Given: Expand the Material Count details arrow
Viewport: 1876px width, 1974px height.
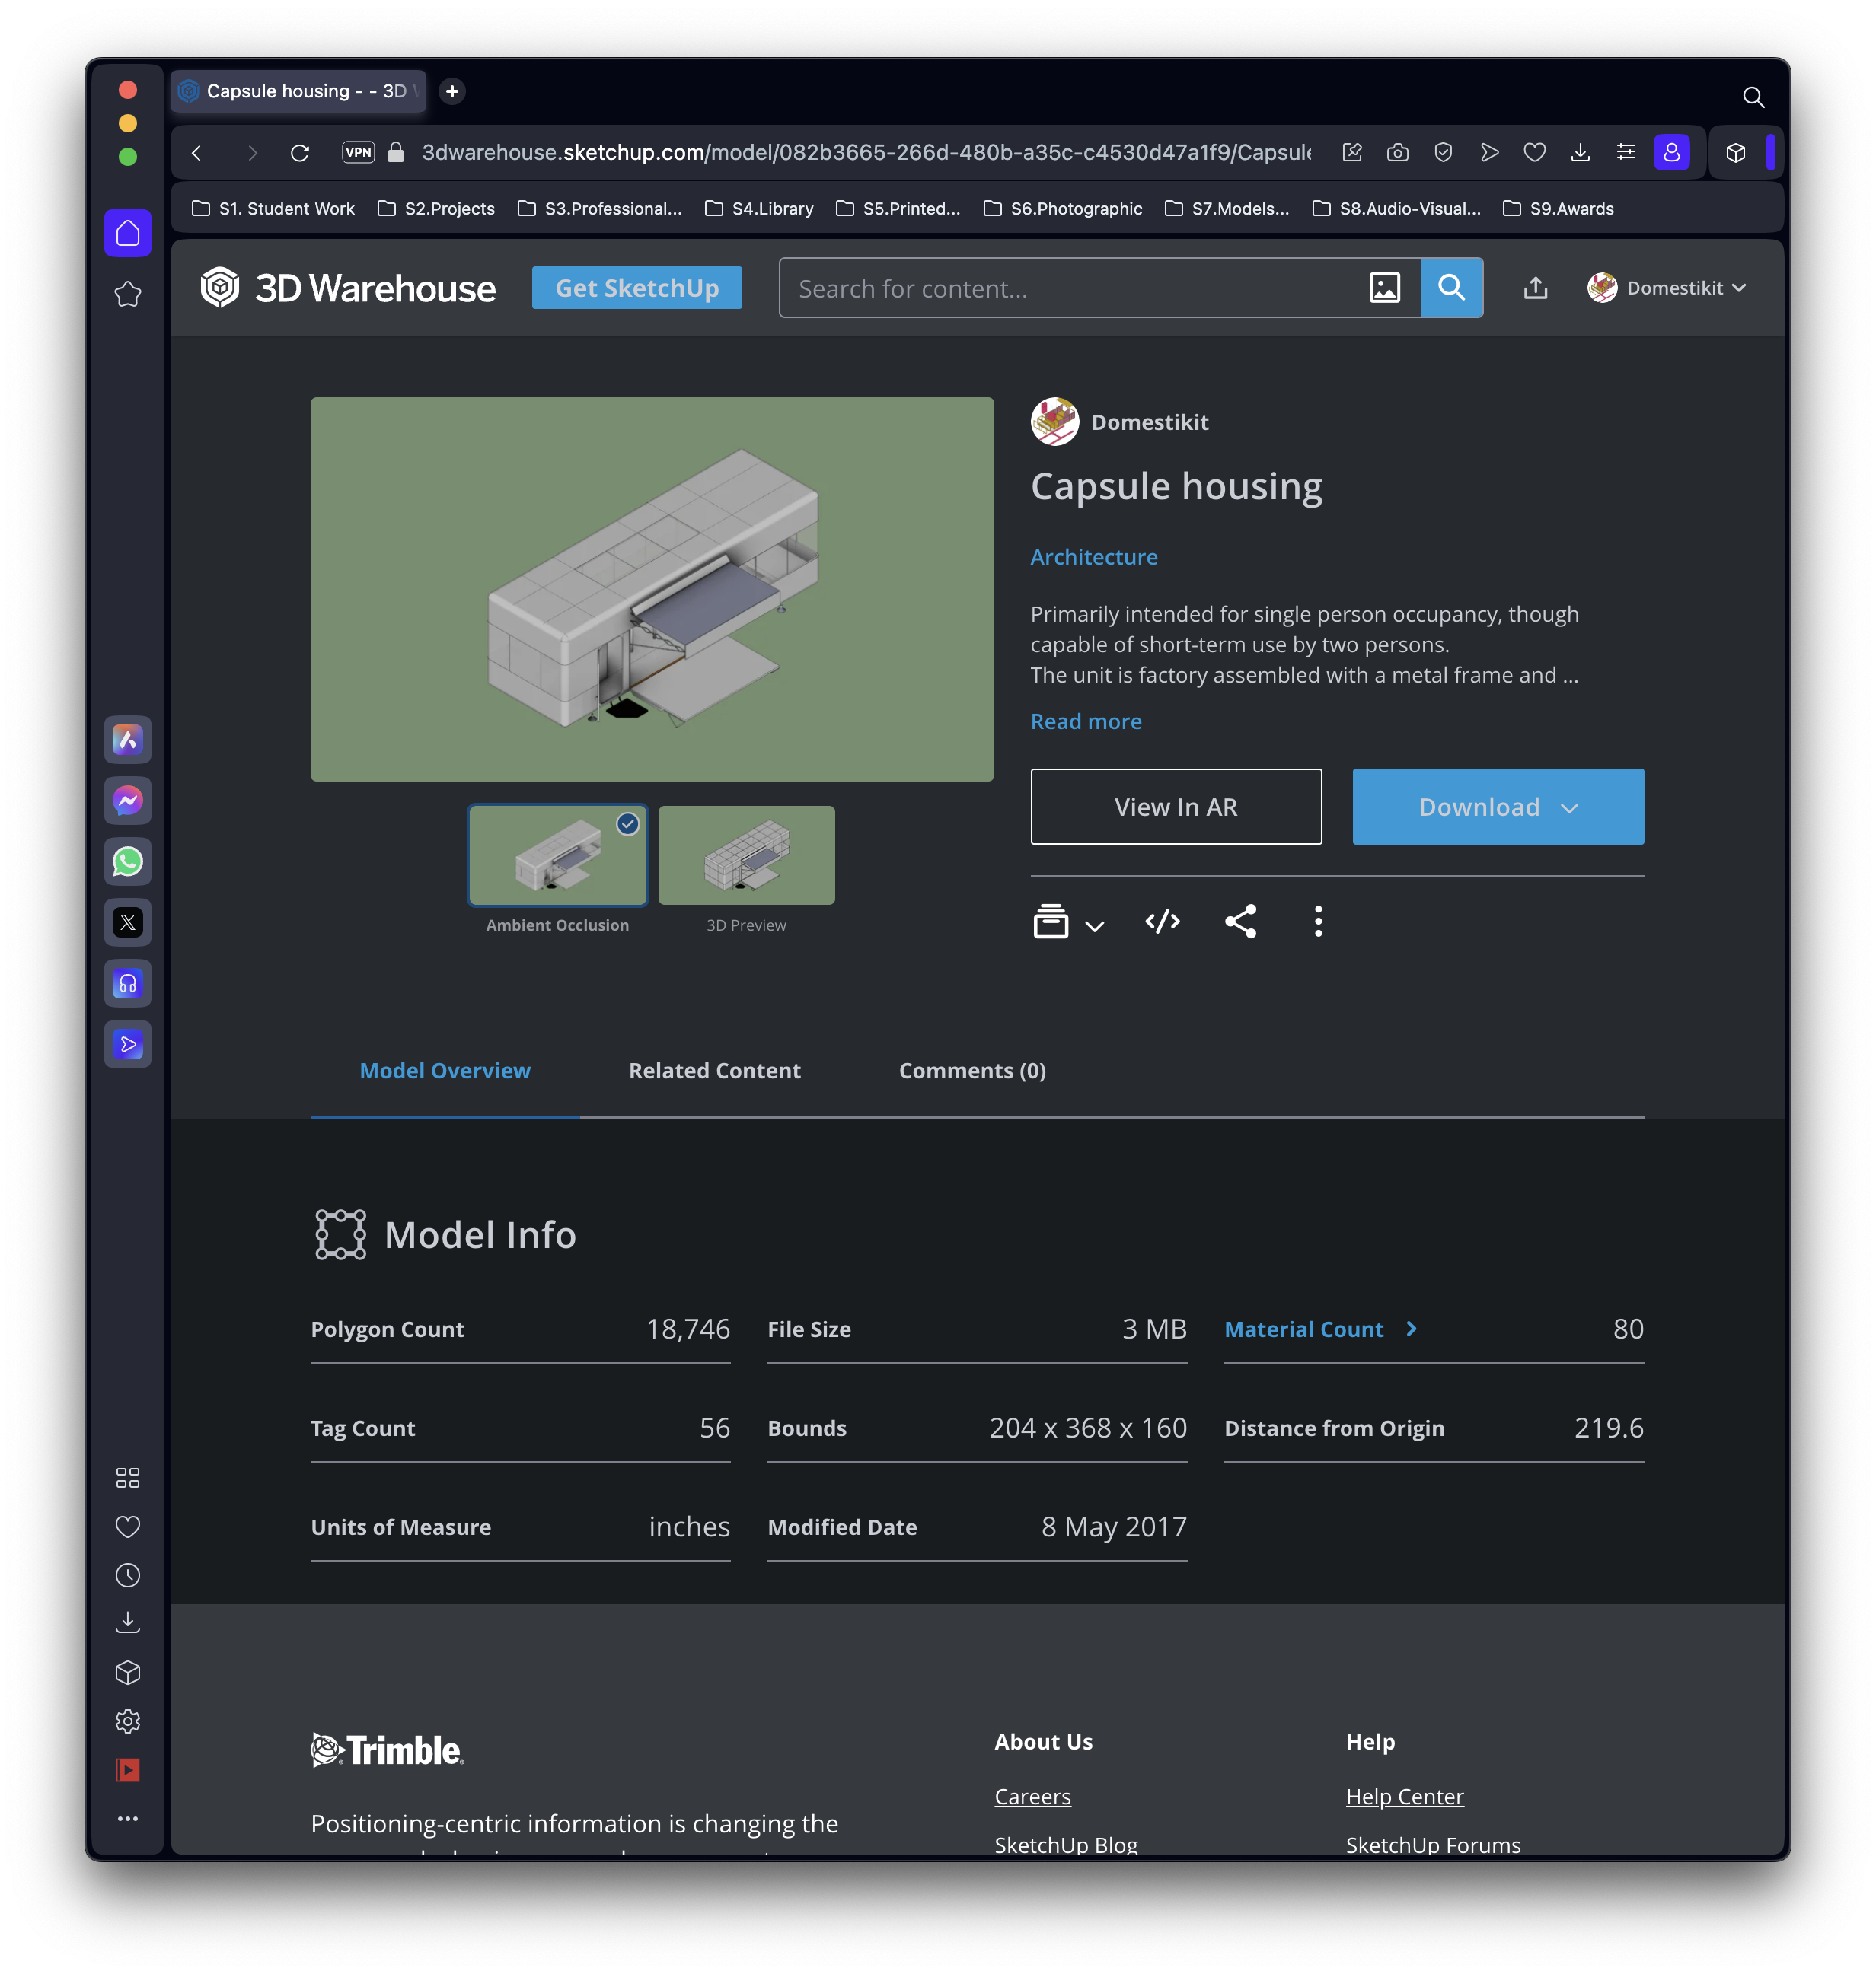Looking at the screenshot, I should click(1412, 1329).
